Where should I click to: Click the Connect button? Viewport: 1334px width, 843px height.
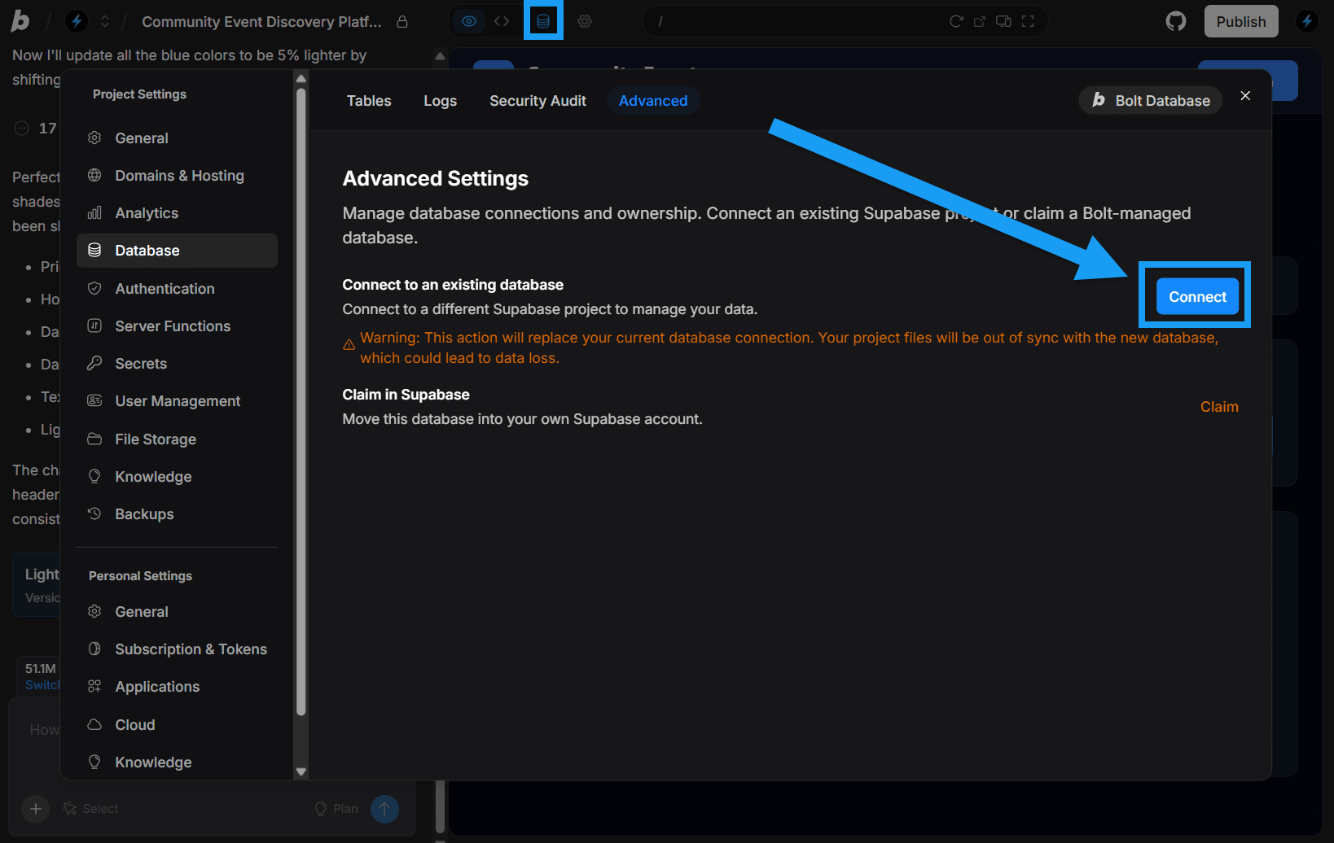(x=1197, y=296)
